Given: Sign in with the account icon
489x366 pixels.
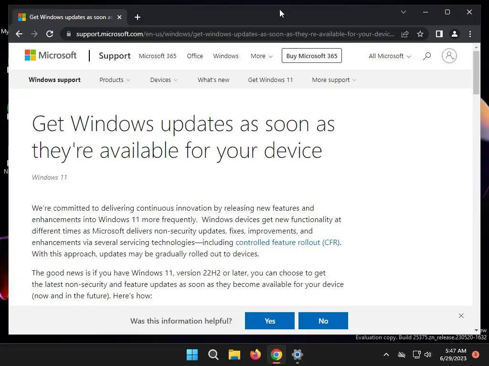Looking at the screenshot, I should 449,56.
